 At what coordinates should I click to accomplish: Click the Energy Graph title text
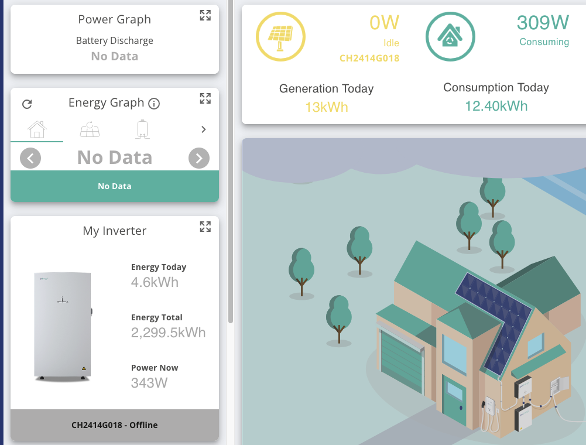tap(107, 103)
